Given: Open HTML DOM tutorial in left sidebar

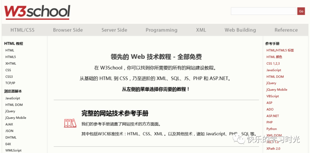Looking at the screenshot, I should coord(14,105).
